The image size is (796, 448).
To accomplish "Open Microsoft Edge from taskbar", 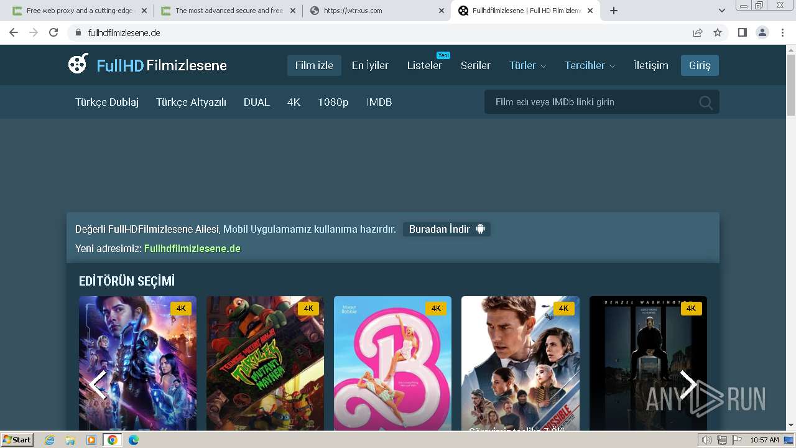I will tap(133, 440).
